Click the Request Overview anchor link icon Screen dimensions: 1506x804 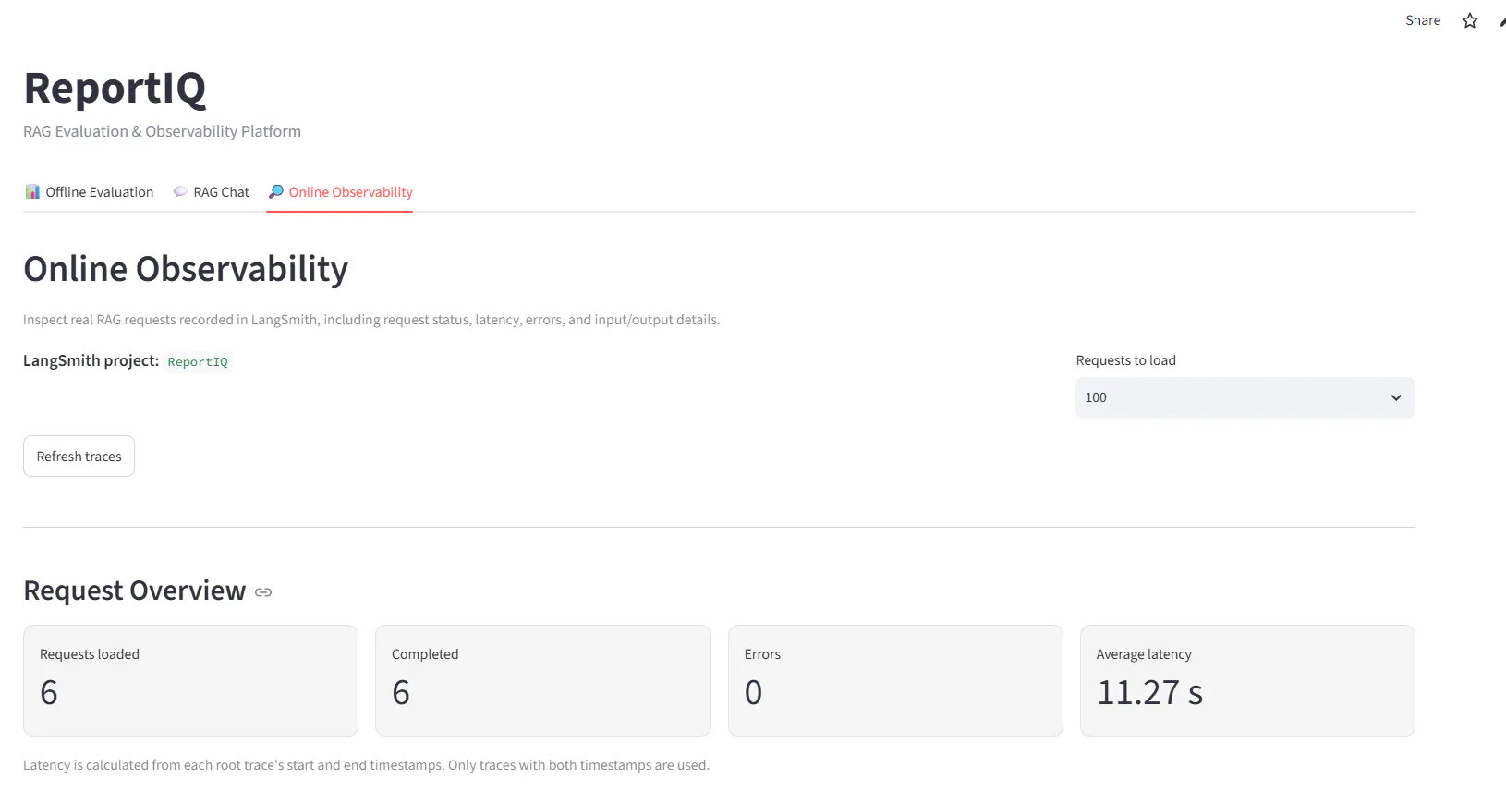(263, 592)
